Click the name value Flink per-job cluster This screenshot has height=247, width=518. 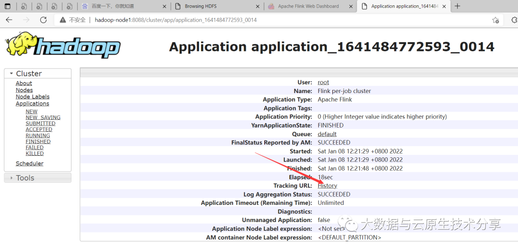(344, 91)
